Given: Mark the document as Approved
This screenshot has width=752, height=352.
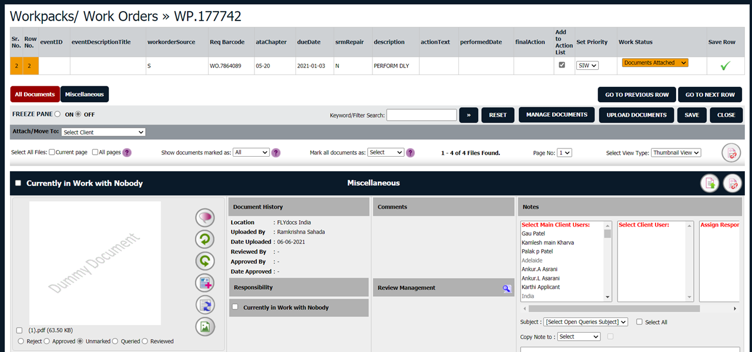Looking at the screenshot, I should 47,341.
